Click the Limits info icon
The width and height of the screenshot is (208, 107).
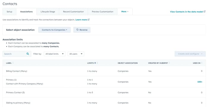(x=95, y=63)
